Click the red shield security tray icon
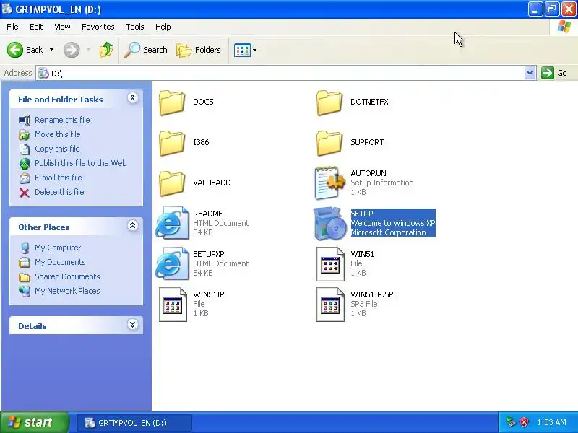 coord(524,422)
